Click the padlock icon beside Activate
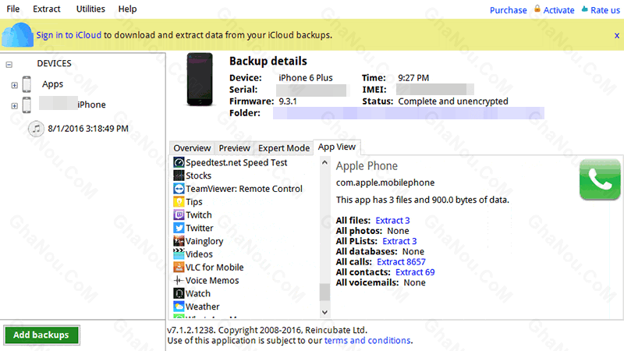This screenshot has height=351, width=624. pos(537,9)
